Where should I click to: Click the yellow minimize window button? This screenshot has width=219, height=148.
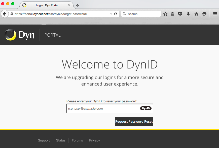[x=8, y=4]
